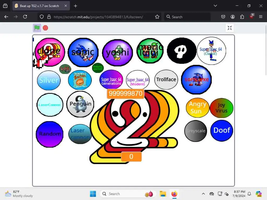Open the Firefox View icon
Image resolution: width=267 pixels, height=200 pixels.
[5, 6]
